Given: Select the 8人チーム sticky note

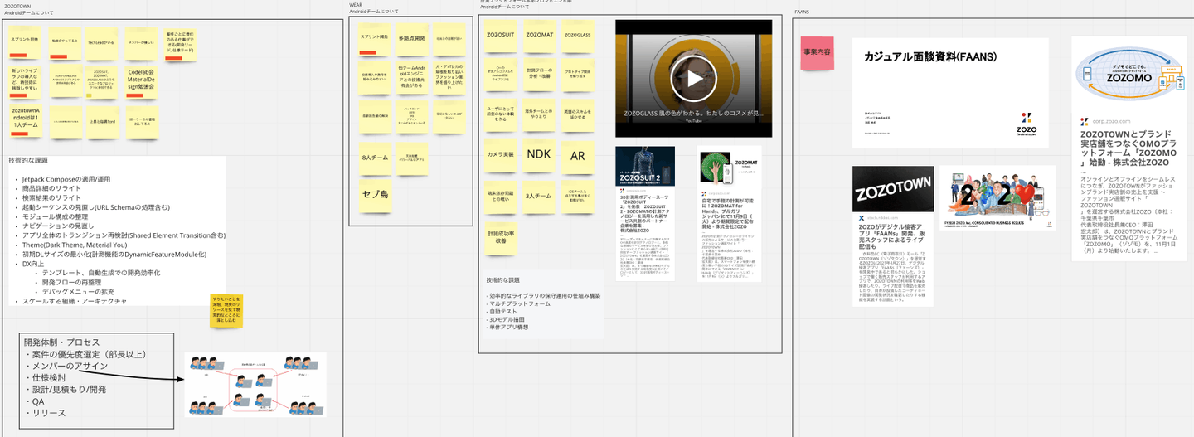Looking at the screenshot, I should (x=374, y=158).
